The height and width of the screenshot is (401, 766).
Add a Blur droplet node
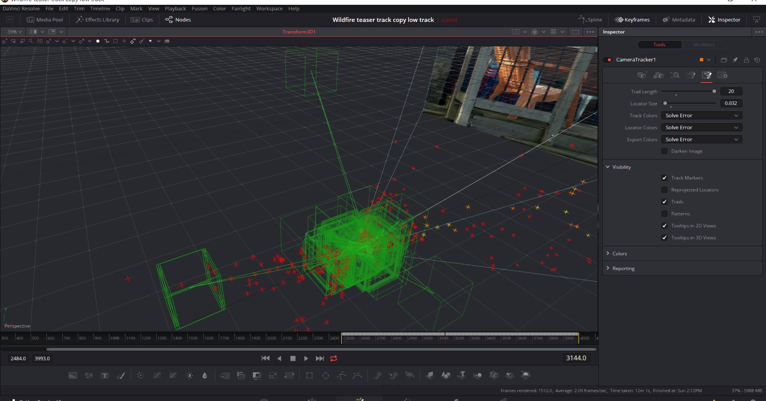coord(204,375)
